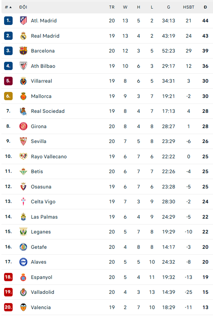This screenshot has height=318, width=213.
Task: Click the Ath Bilbao club crest
Action: point(23,66)
